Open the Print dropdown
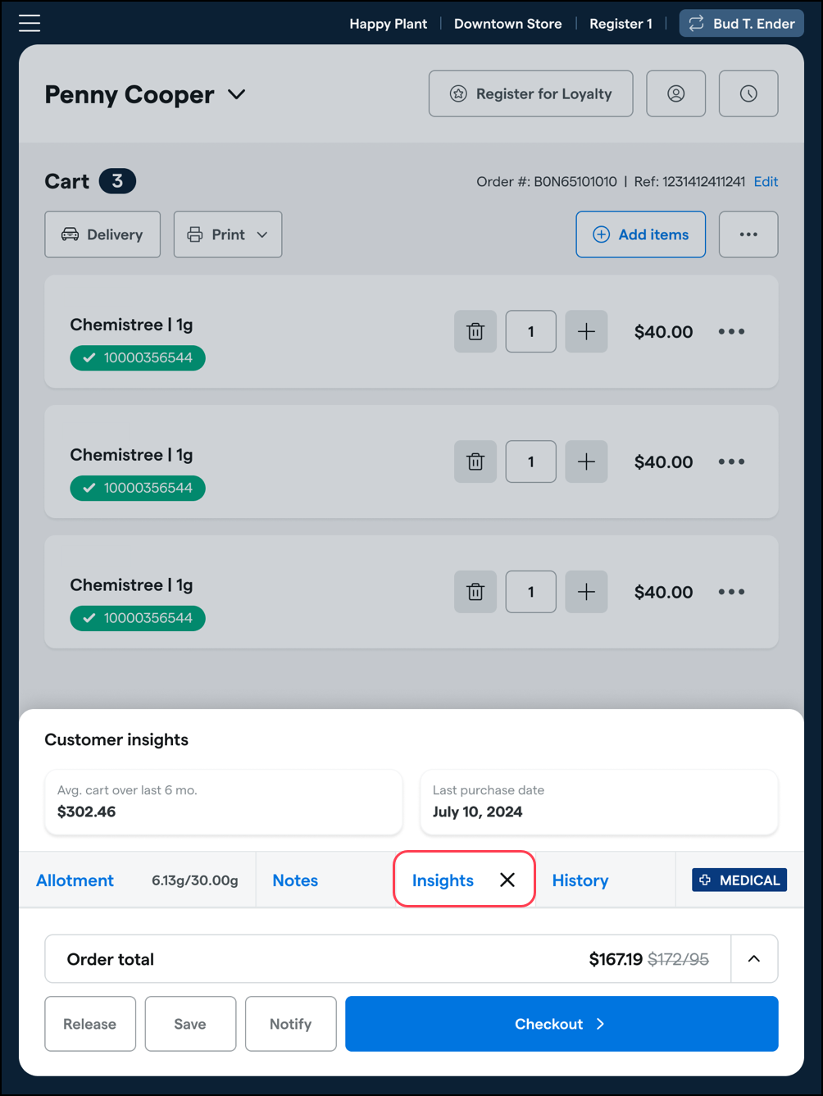 (228, 234)
